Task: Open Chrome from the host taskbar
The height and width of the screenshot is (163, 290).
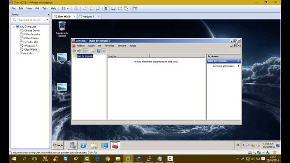Action: click(x=107, y=159)
